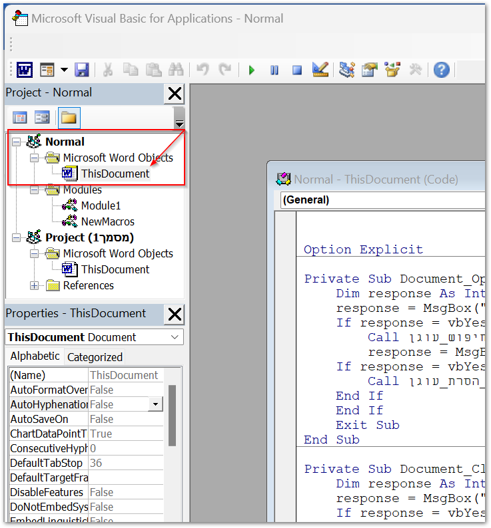Stop execution with Reset square icon

pos(297,70)
